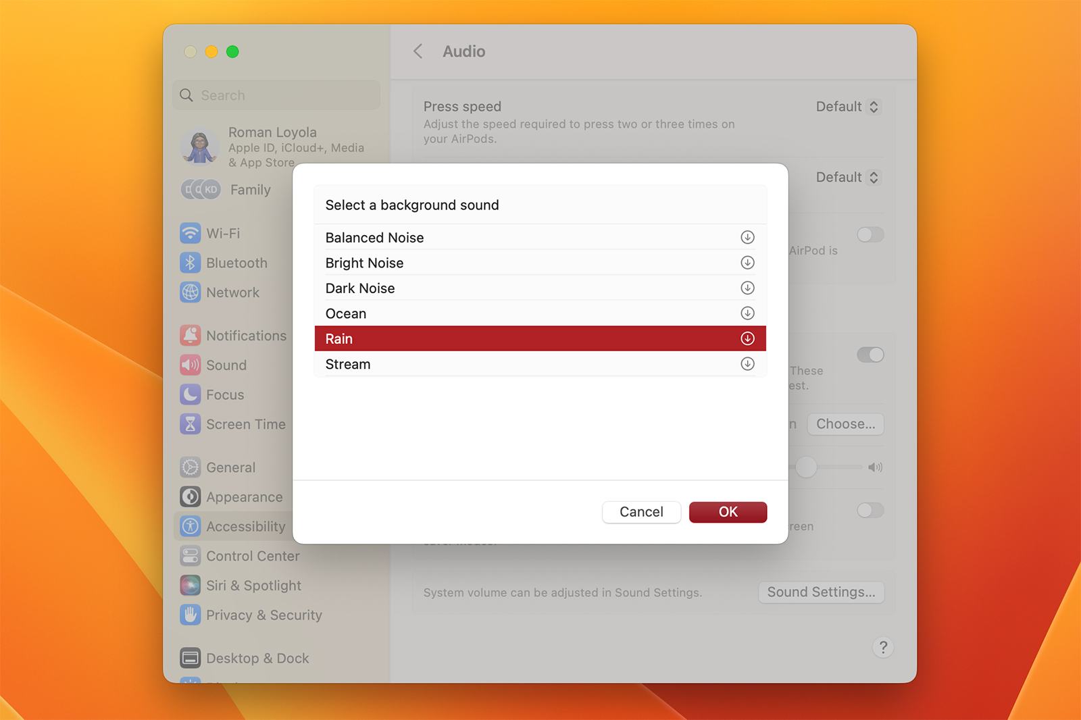Download the Rain sound
Viewport: 1081px width, 720px height.
(x=747, y=338)
